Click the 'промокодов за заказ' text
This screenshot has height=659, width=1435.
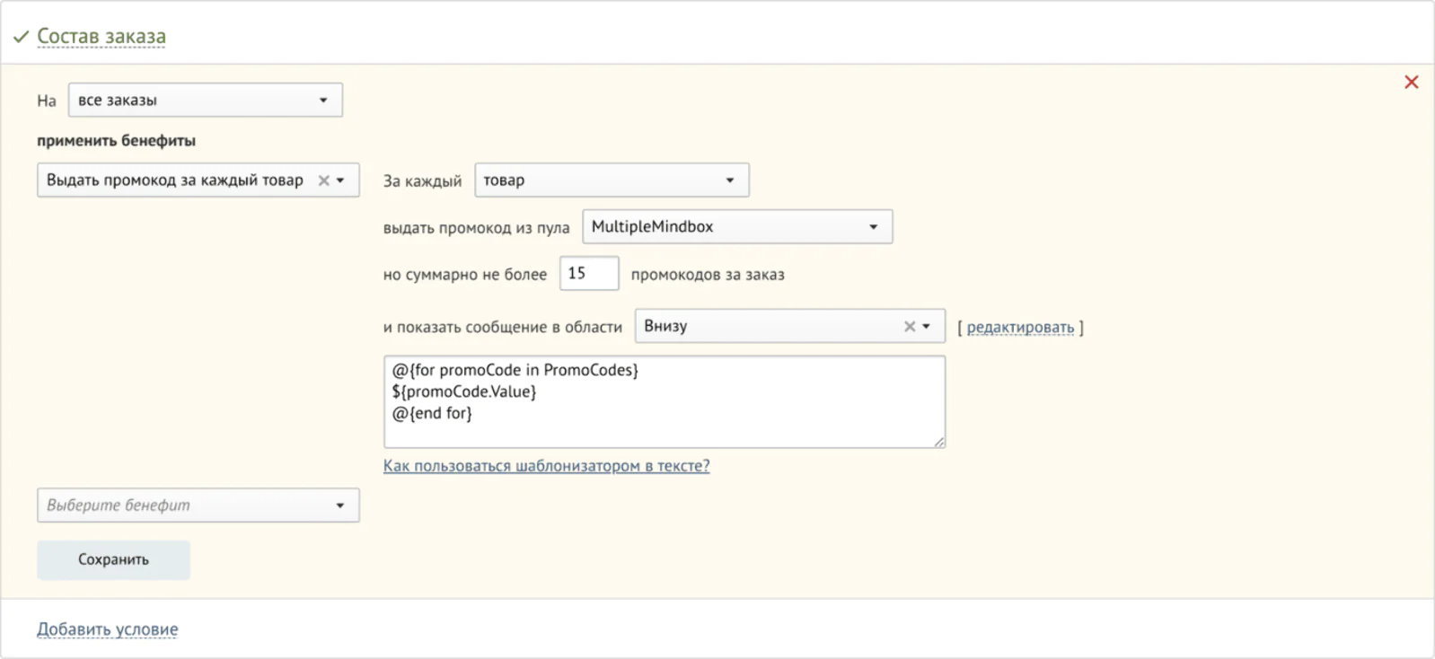pyautogui.click(x=708, y=275)
